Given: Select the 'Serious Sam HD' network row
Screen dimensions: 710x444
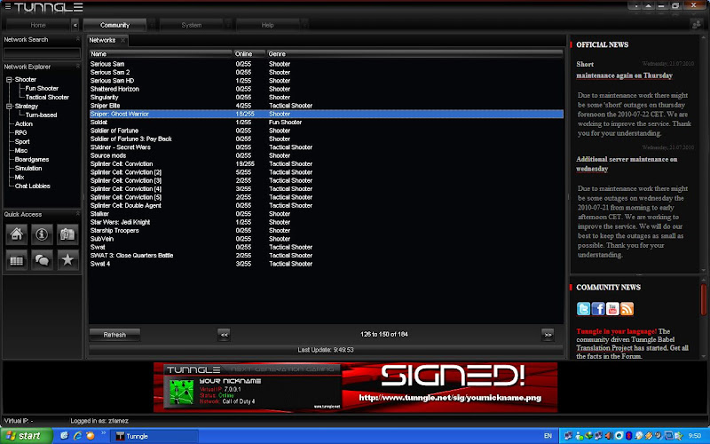Looking at the screenshot, I should (326, 81).
